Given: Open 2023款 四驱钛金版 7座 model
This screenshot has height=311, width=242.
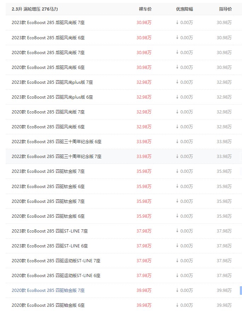Looking at the screenshot, I should [48, 171].
